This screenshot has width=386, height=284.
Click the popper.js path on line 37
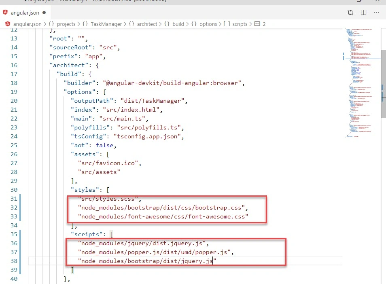click(154, 252)
